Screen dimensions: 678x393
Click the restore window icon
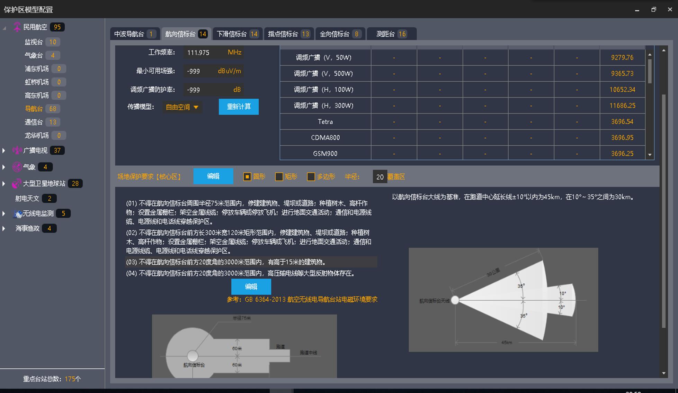[x=653, y=10]
